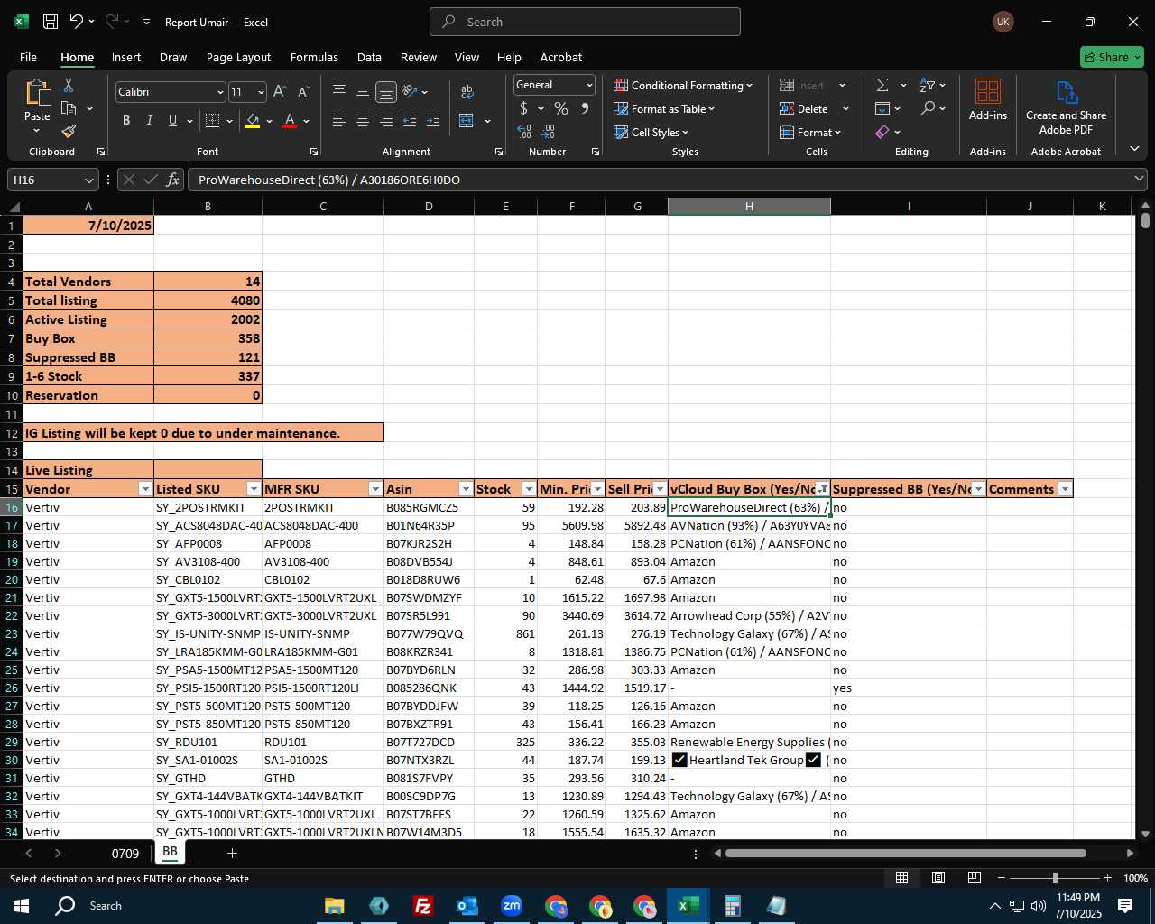
Task: Decrease font size with small A icon
Action: pyautogui.click(x=303, y=92)
